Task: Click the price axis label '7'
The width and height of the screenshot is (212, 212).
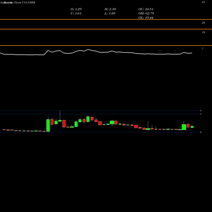Action: [x=203, y=49]
